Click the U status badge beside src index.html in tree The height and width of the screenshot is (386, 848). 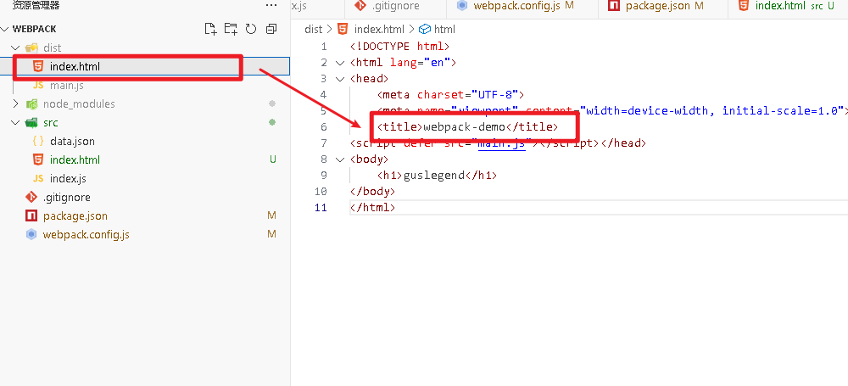[x=273, y=160]
